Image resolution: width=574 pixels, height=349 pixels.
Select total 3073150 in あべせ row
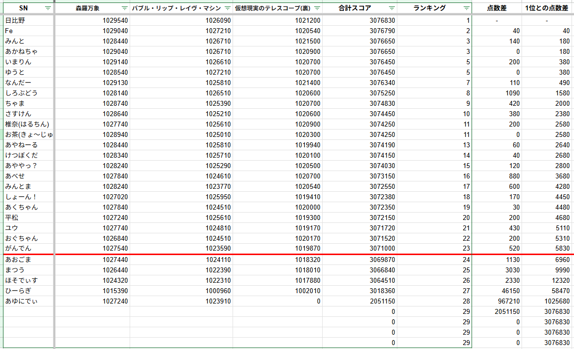(x=360, y=176)
